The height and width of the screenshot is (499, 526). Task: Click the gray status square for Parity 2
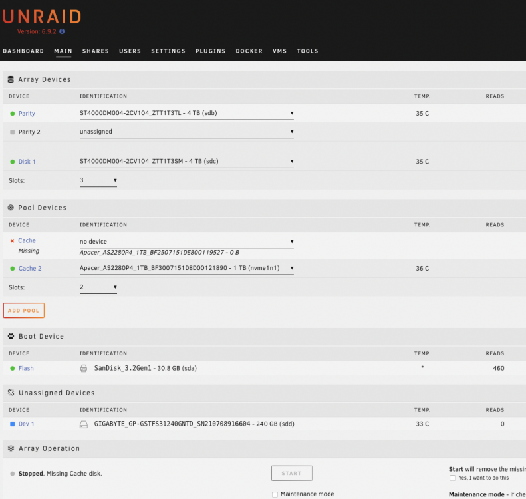pyautogui.click(x=13, y=132)
